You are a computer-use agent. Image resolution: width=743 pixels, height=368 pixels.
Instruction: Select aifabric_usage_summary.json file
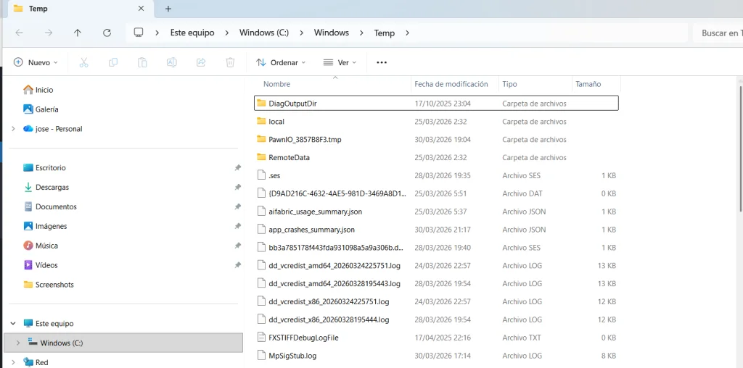tap(436, 212)
